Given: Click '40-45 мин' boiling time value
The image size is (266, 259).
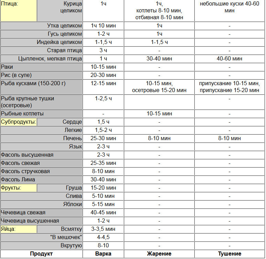Looking at the screenshot, I should pos(103,213).
